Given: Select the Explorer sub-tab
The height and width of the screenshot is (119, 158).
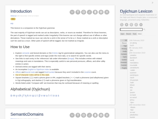Looking at the screenshot, I should (x=124, y=65).
